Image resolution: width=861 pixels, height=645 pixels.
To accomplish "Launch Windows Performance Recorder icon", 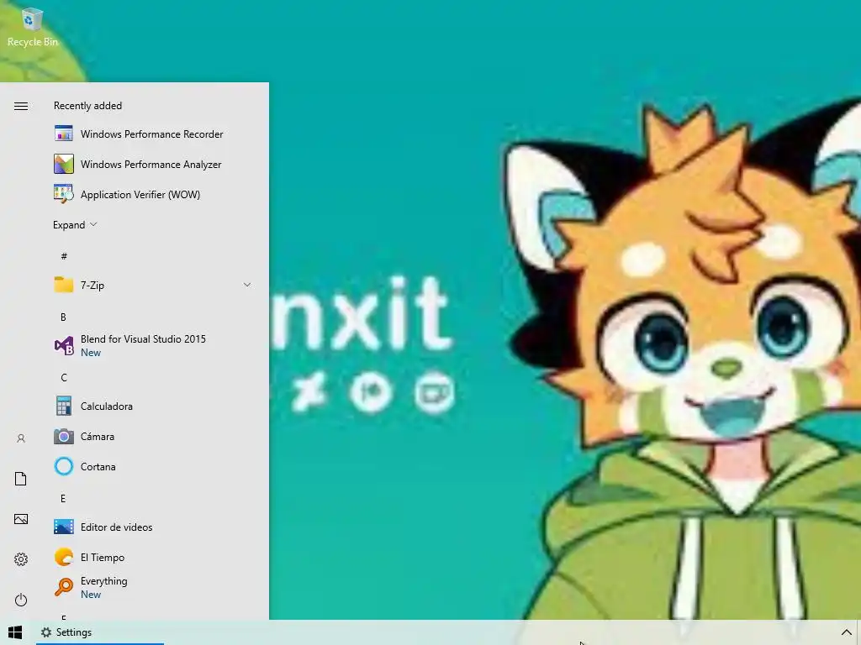I will point(64,134).
